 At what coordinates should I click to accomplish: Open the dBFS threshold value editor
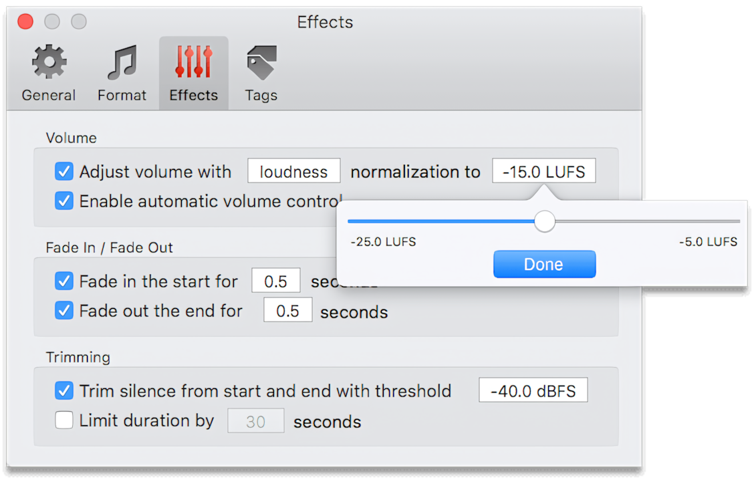click(533, 390)
